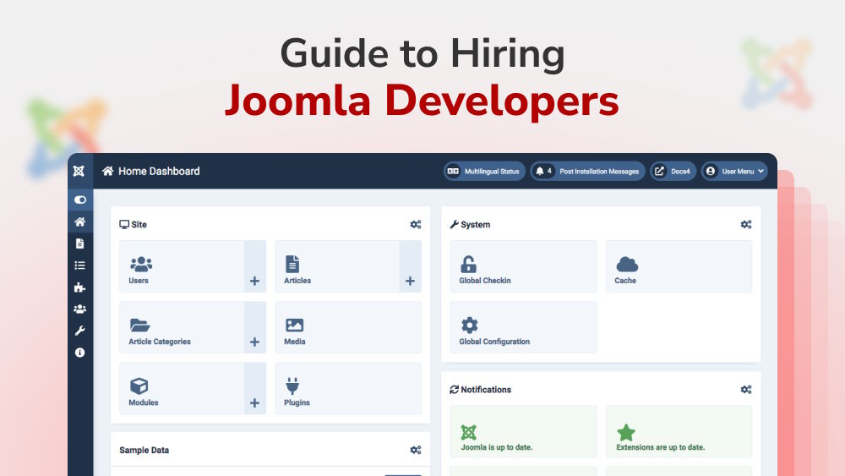Image resolution: width=845 pixels, height=476 pixels.
Task: Open the Modules tile
Action: coord(182,388)
